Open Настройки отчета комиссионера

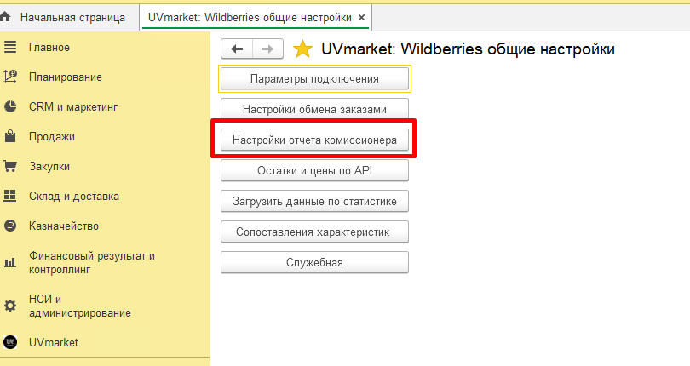coord(314,140)
